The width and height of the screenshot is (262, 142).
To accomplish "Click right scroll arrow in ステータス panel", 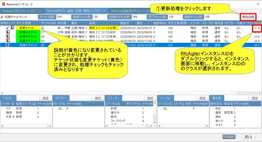I will point(152,126).
